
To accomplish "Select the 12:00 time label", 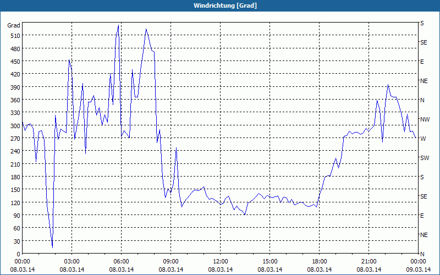I will tap(221, 262).
